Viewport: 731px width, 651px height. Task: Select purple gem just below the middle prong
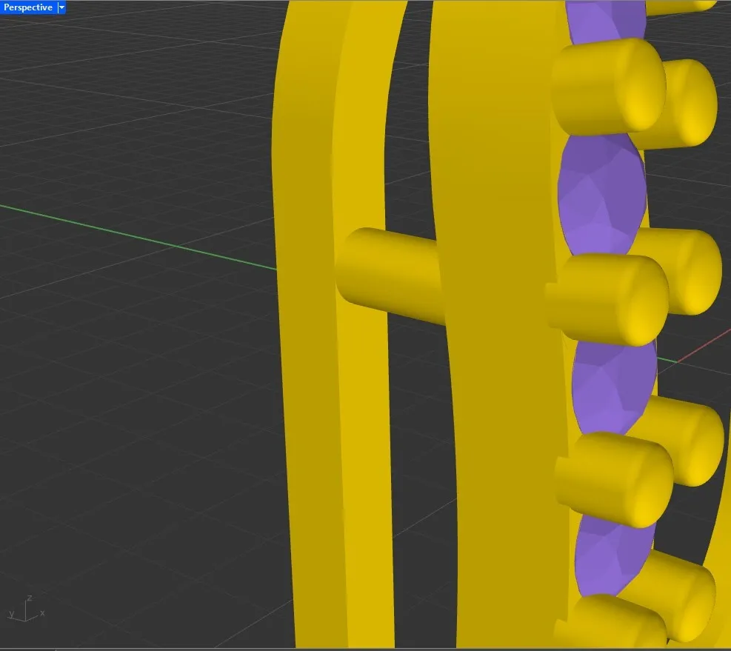pyautogui.click(x=611, y=385)
